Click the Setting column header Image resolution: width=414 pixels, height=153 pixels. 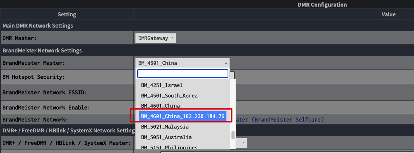67,14
